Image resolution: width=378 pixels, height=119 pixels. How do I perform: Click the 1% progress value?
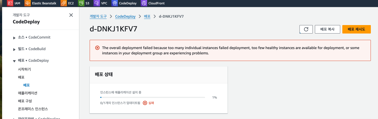point(215,97)
